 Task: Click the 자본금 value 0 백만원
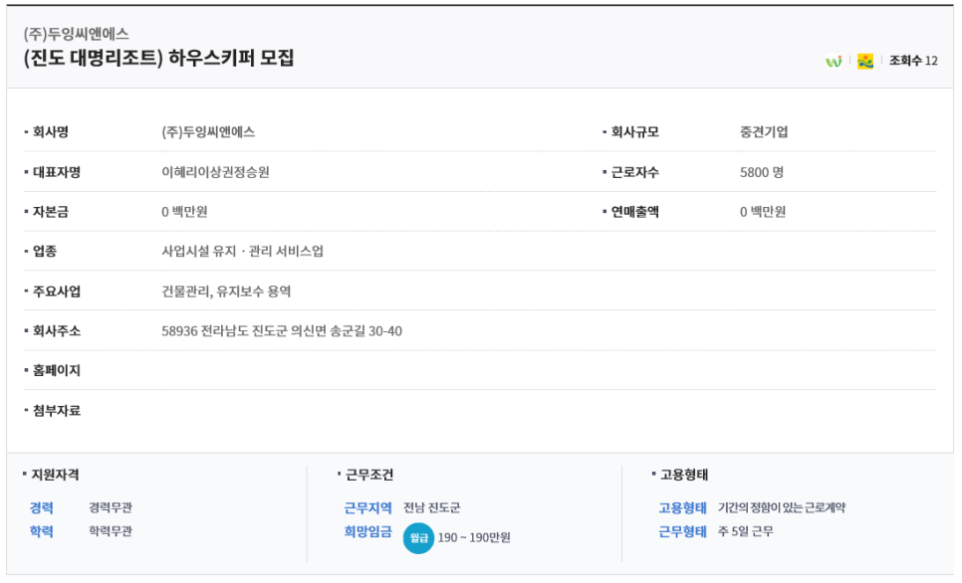tap(184, 212)
